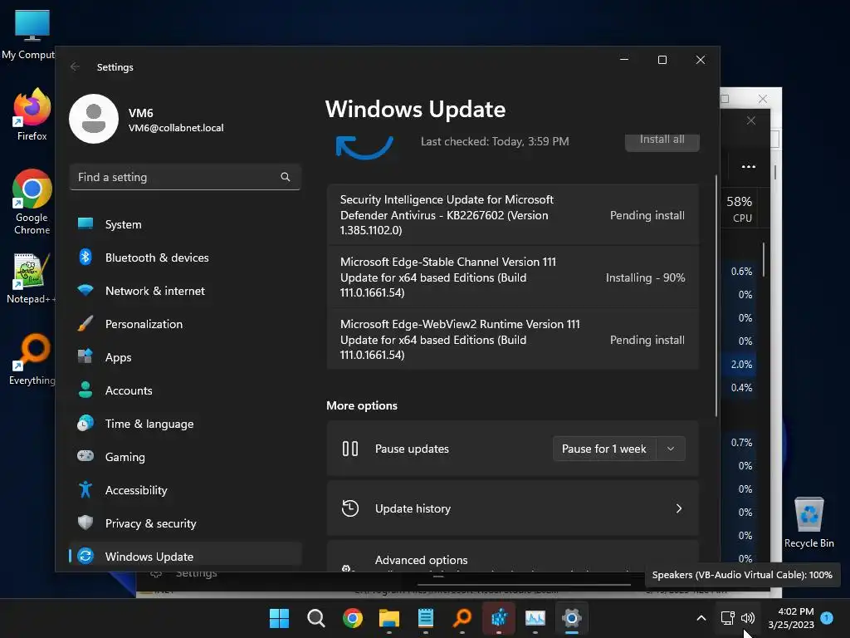The width and height of the screenshot is (850, 638).
Task: Open the Notepad taskbar icon
Action: tap(426, 618)
